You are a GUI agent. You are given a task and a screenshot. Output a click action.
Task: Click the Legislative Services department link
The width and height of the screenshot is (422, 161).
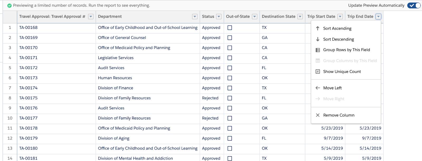(116, 58)
